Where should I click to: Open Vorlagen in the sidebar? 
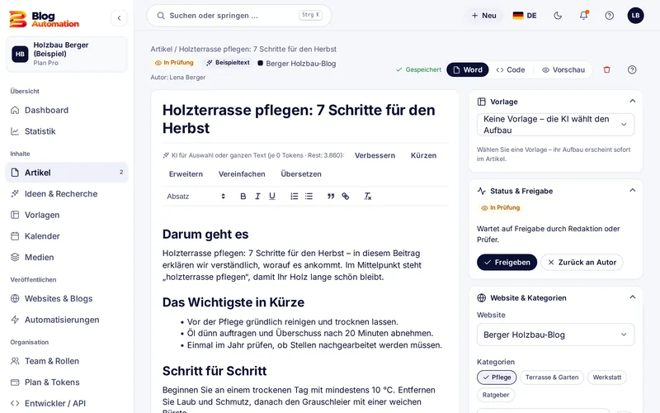tap(67, 215)
